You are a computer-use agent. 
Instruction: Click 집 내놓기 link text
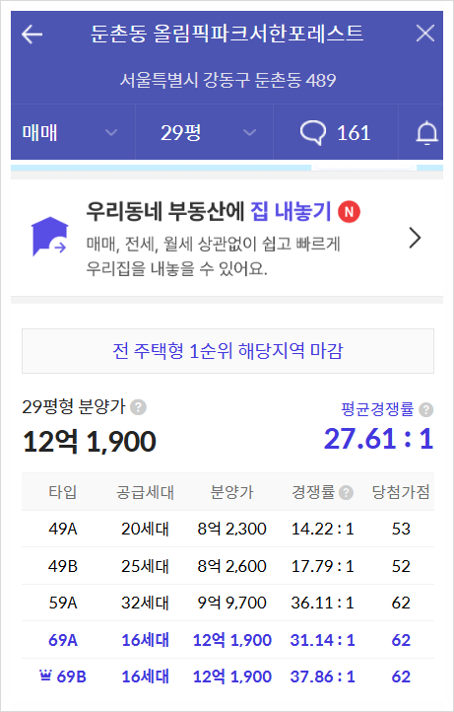click(x=291, y=212)
